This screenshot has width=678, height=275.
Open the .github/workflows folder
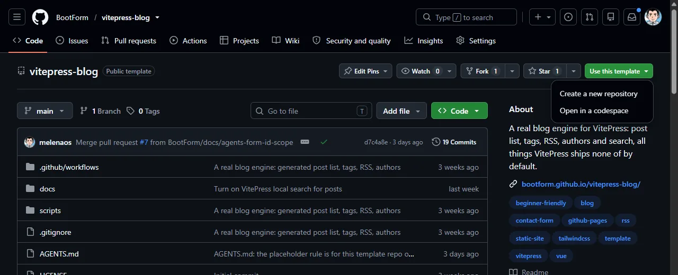(69, 167)
